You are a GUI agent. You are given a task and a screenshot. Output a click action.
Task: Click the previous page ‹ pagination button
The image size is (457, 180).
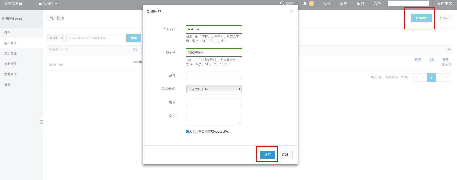(424, 78)
